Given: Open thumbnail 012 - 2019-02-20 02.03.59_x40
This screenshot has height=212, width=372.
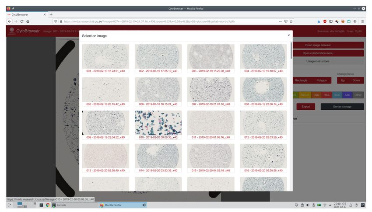Looking at the screenshot, I should (263, 123).
